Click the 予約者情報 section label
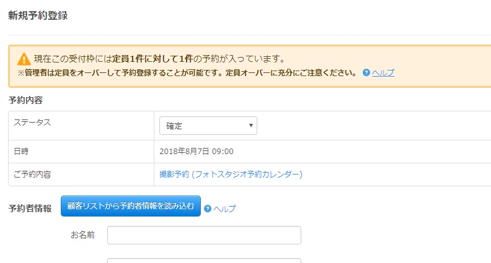This screenshot has width=491, height=263. coord(30,209)
